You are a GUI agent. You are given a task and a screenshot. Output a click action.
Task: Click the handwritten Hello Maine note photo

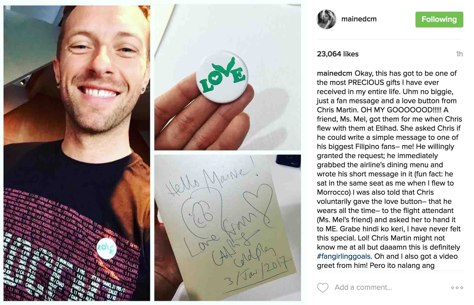227,228
